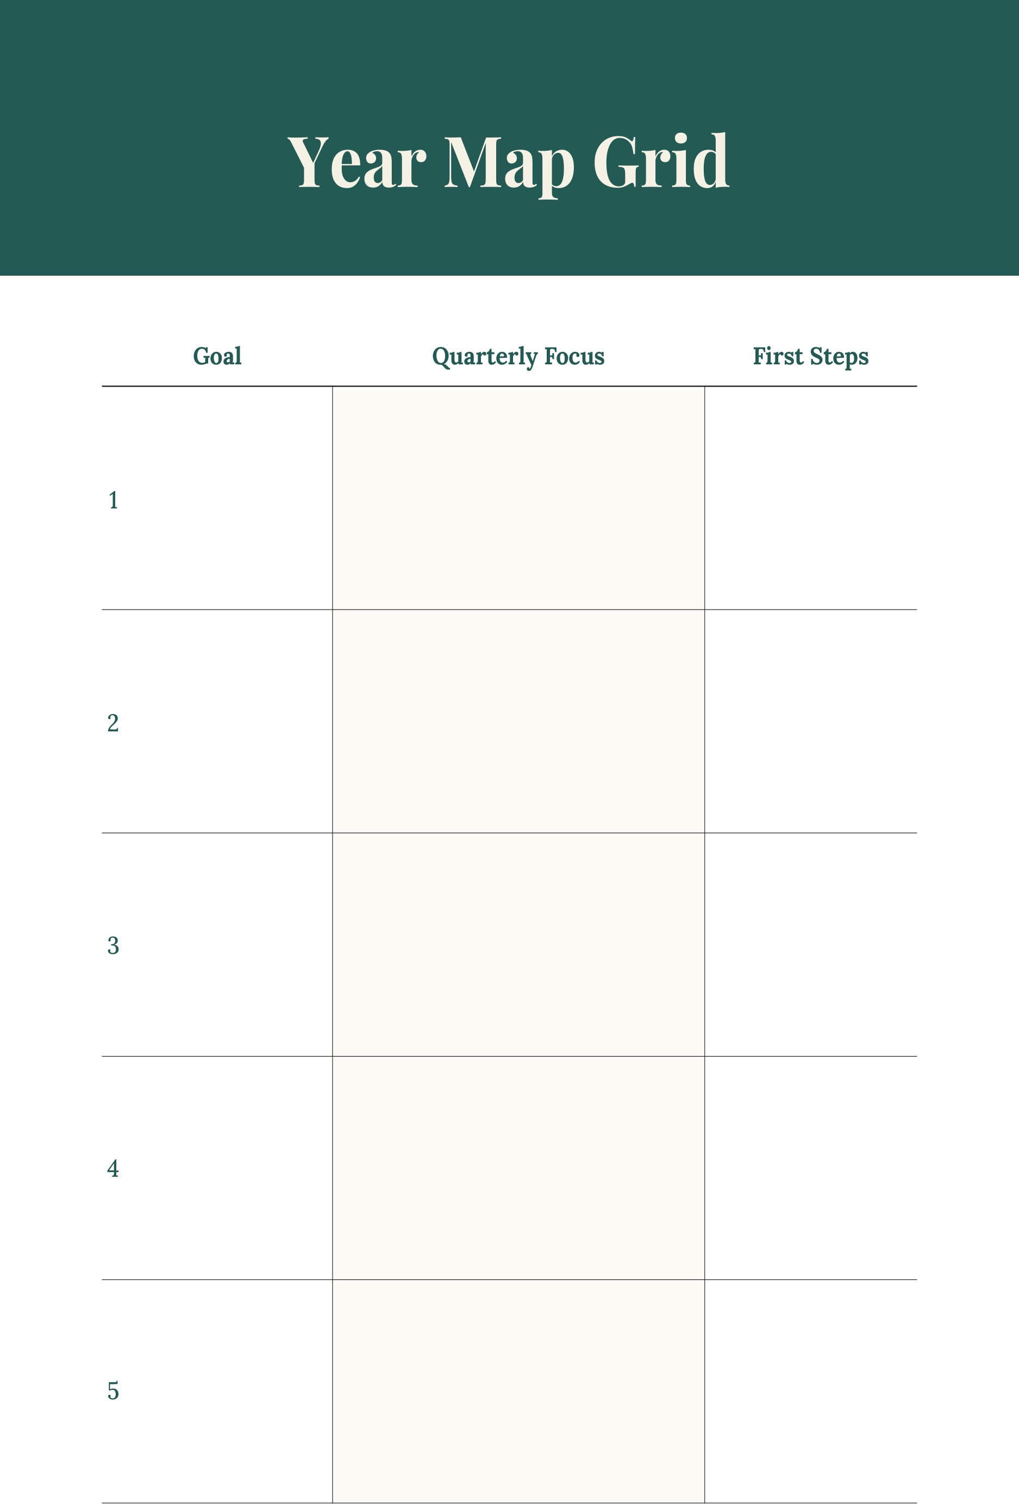Select Quarterly Focus cell in row 4
The width and height of the screenshot is (1019, 1509).
518,1168
